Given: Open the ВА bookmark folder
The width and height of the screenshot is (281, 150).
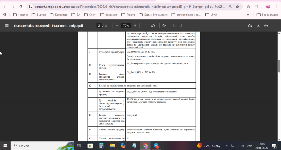Looking at the screenshot, I should coord(76,15).
